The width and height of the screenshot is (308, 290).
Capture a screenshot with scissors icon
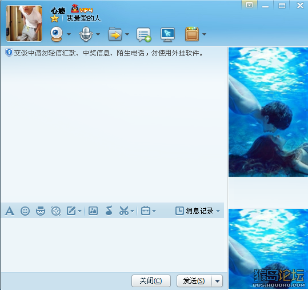point(124,210)
